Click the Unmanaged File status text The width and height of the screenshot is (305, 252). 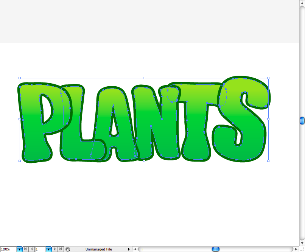click(99, 249)
